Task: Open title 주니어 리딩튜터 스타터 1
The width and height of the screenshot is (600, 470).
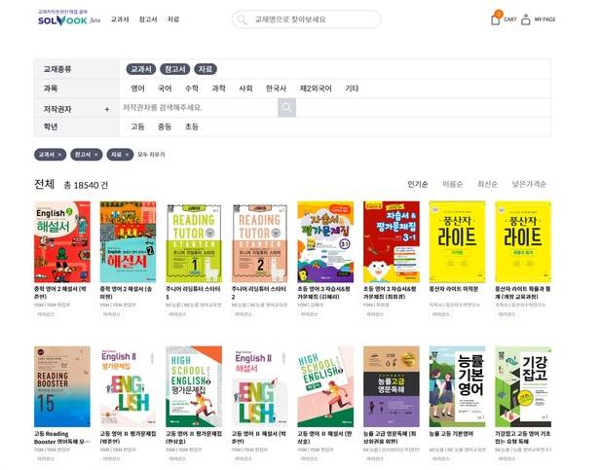Action: click(193, 293)
